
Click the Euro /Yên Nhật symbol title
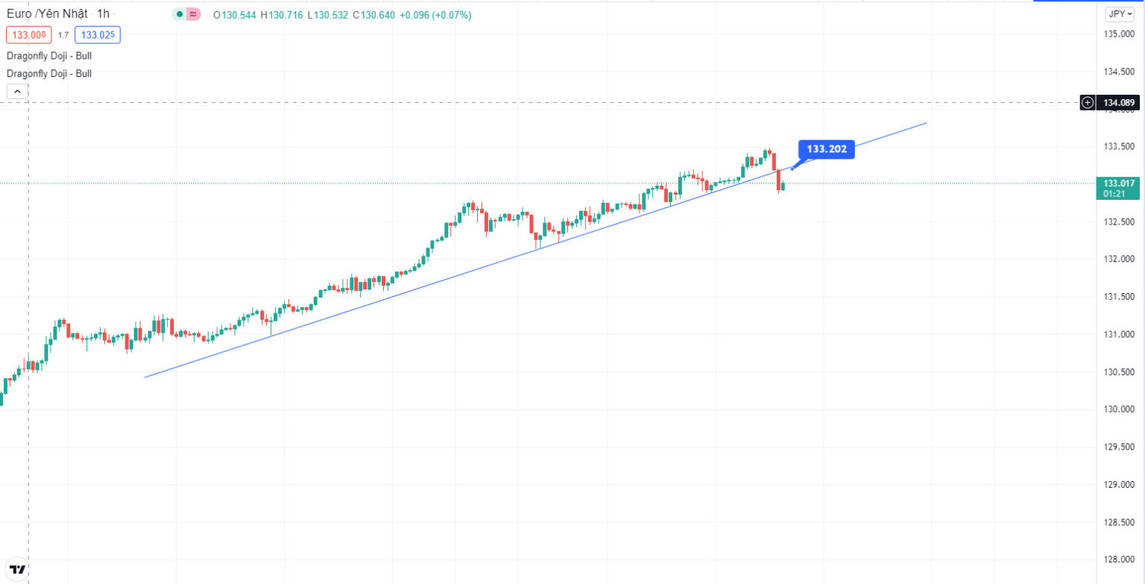point(48,13)
